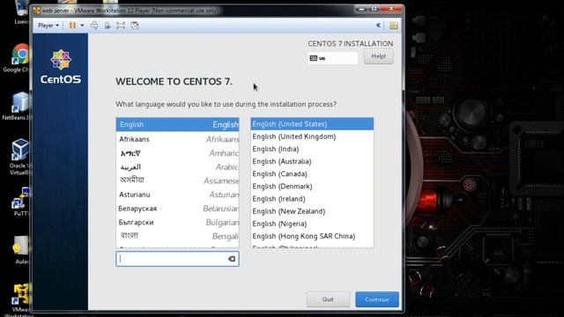Pick English (Denmark) locale
The height and width of the screenshot is (317, 564).
(312, 187)
